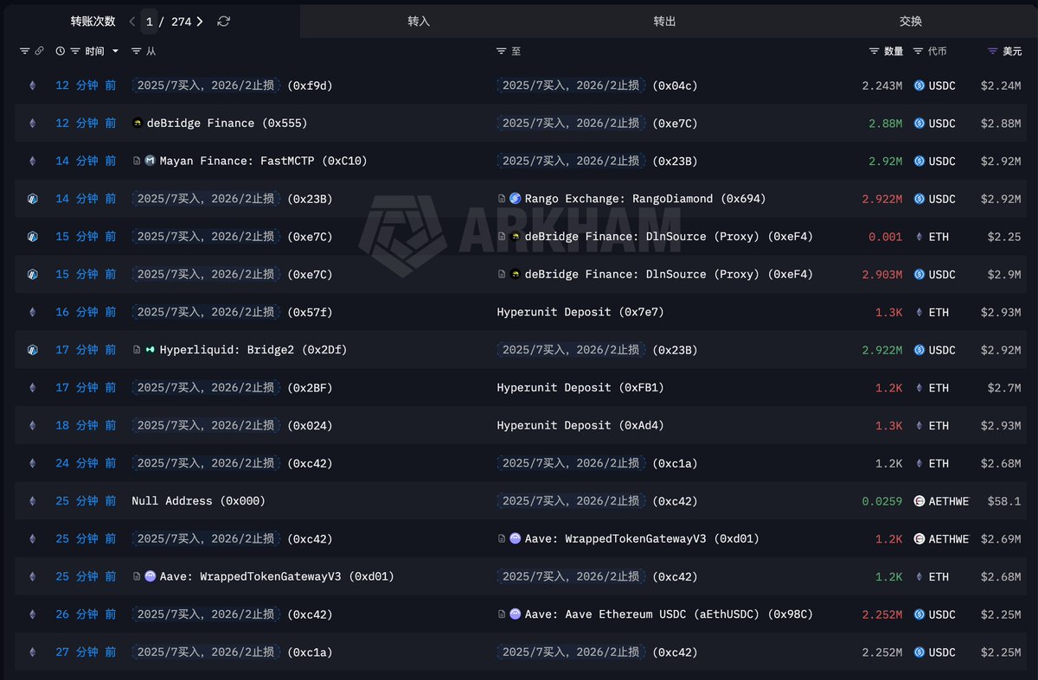1038x680 pixels.
Task: Open the filter icon beside the 代币 header
Action: 918,52
